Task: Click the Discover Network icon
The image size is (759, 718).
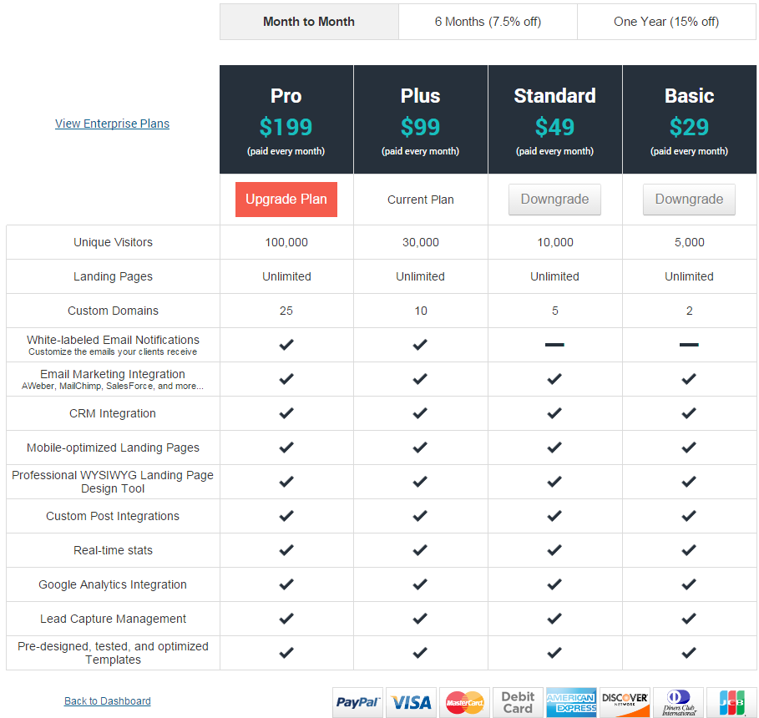Action: click(625, 702)
